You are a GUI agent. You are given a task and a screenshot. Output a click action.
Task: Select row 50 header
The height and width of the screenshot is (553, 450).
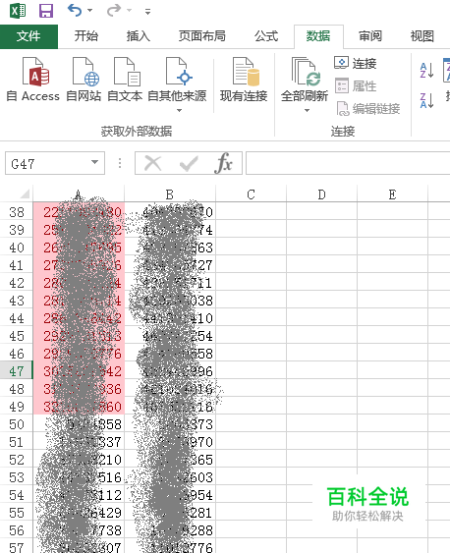point(17,424)
